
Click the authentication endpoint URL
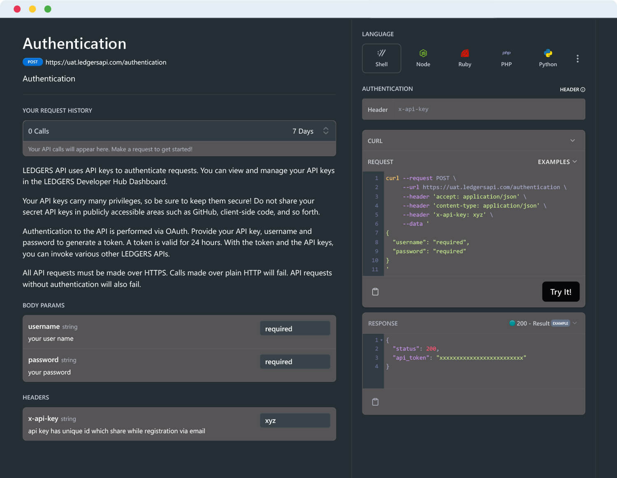tap(106, 62)
